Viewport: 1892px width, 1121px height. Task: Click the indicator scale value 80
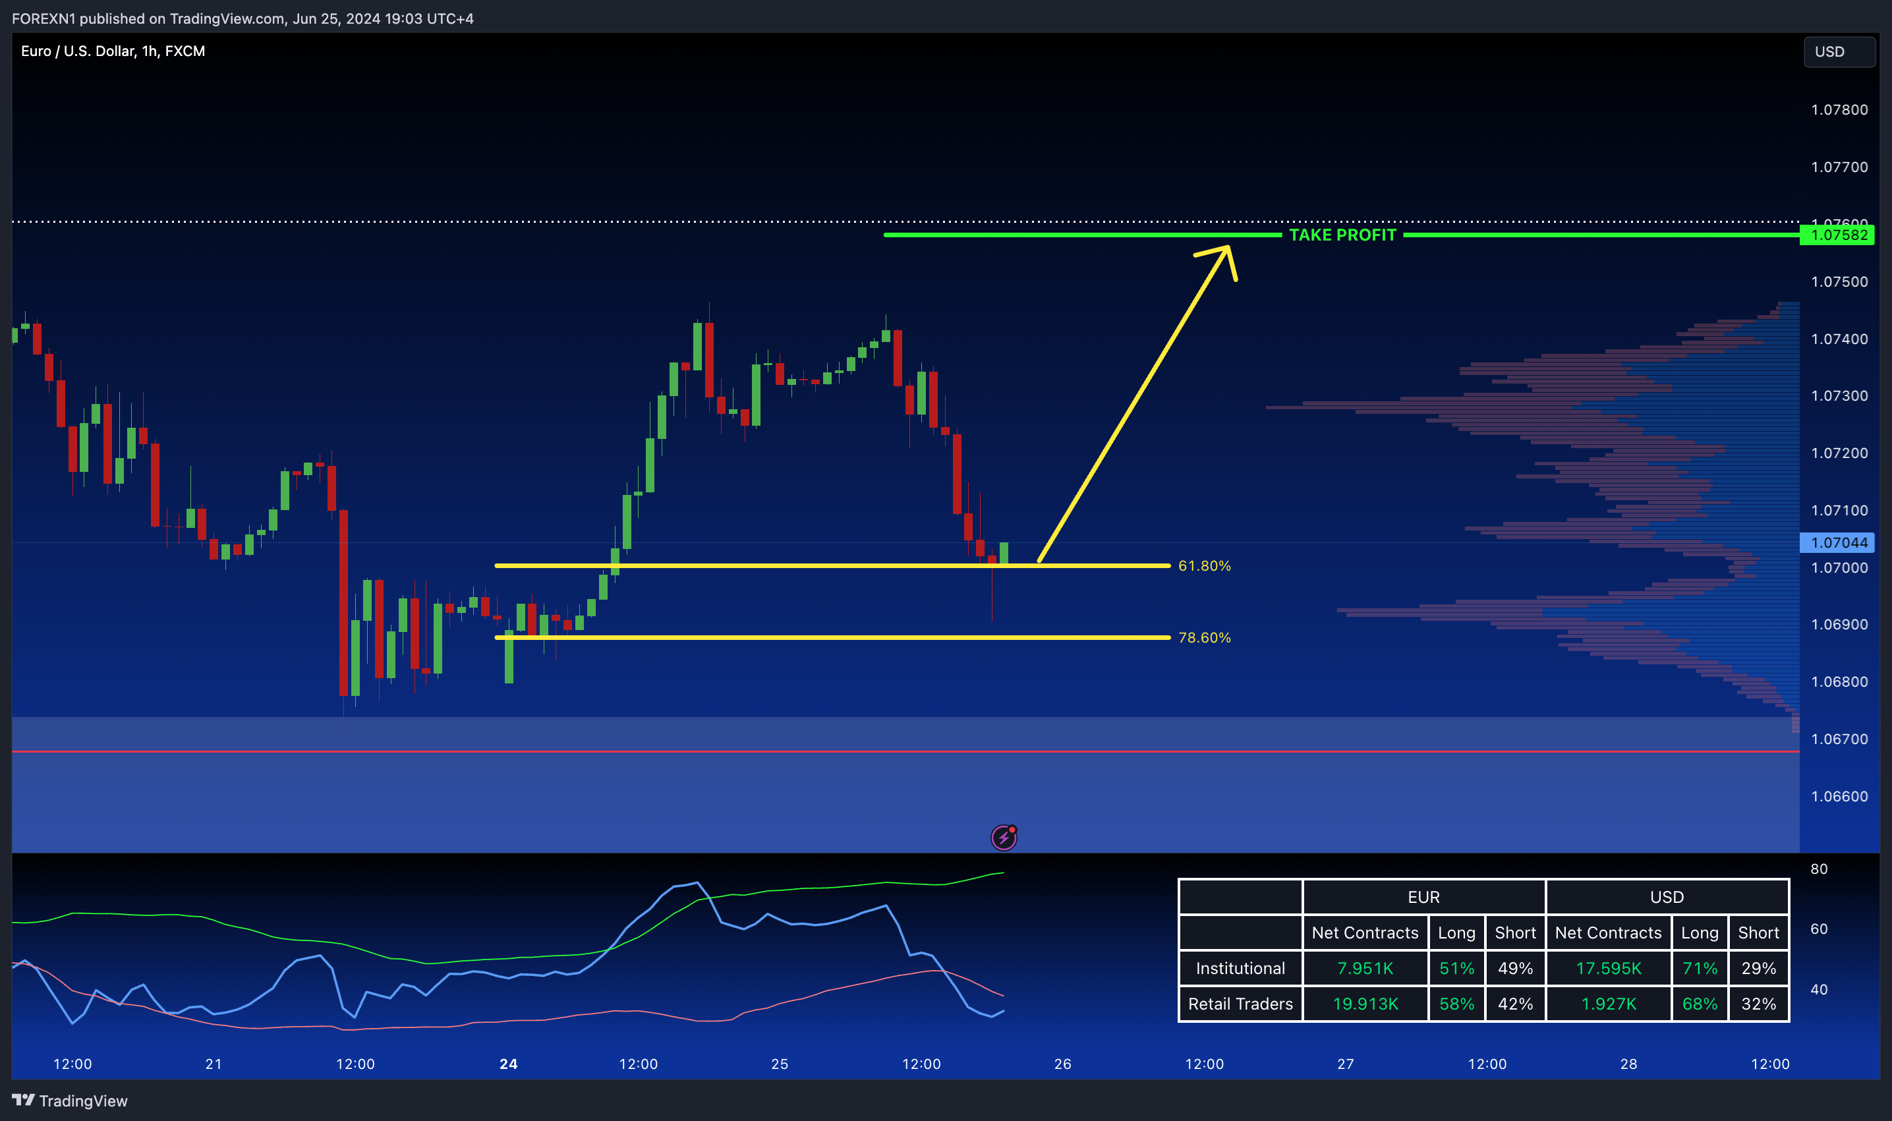[1819, 869]
